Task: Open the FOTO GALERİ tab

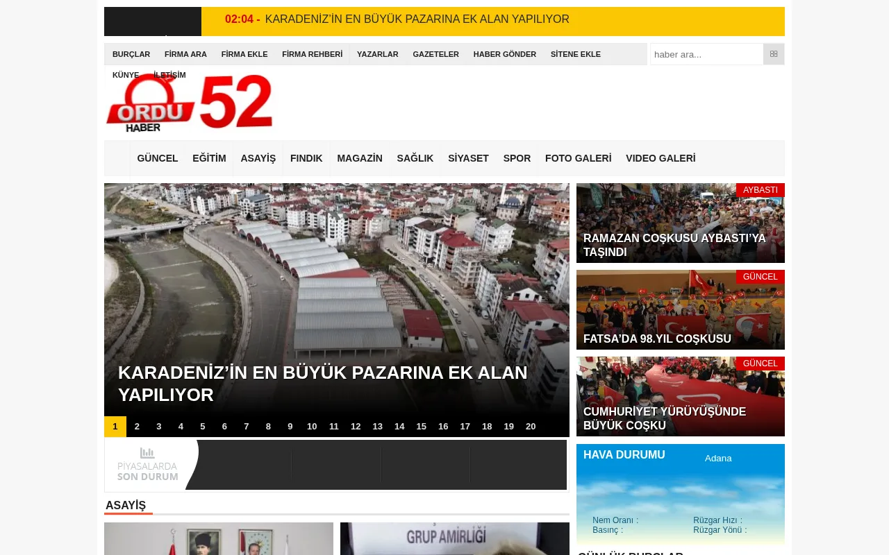Action: [578, 158]
